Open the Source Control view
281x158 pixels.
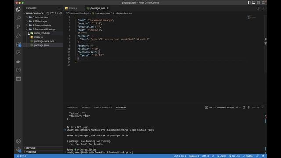pyautogui.click(x=18, y=26)
